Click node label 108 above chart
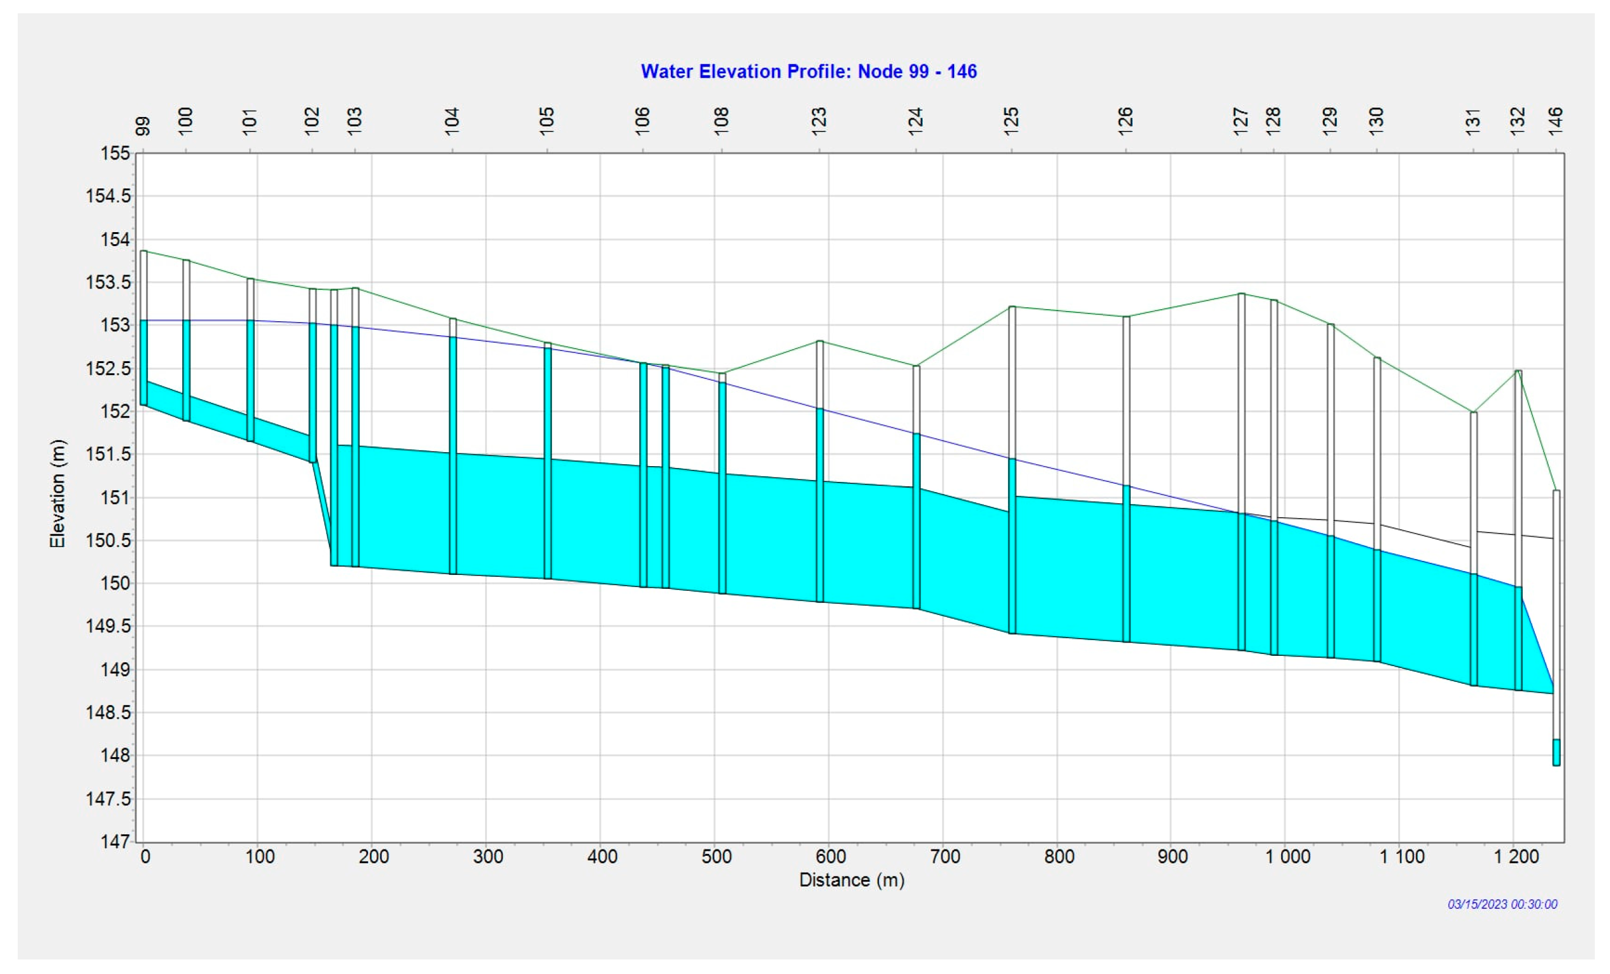Screen dimensions: 1610x974 pyautogui.click(x=722, y=121)
